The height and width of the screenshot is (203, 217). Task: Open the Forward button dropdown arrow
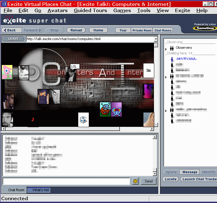[x=40, y=30]
